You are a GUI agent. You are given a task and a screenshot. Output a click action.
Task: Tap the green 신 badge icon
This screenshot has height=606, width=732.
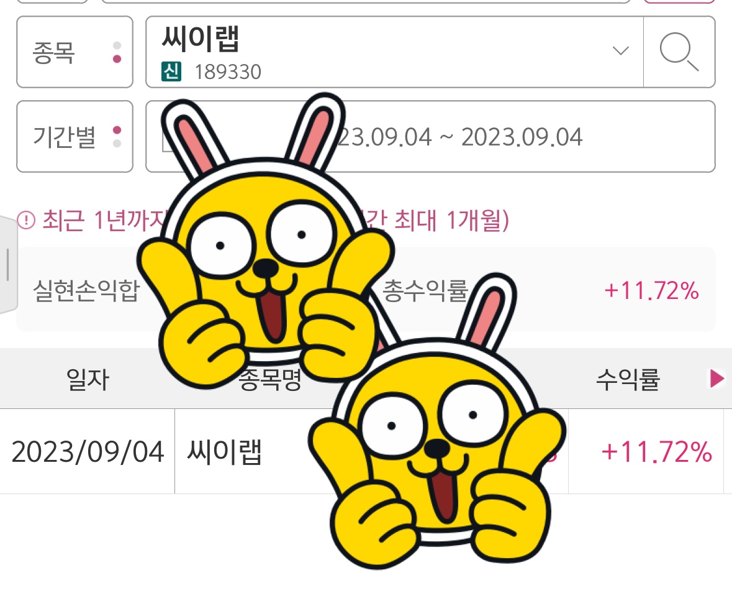171,71
